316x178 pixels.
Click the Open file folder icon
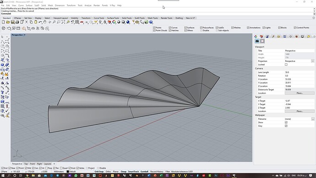click(x=8, y=22)
